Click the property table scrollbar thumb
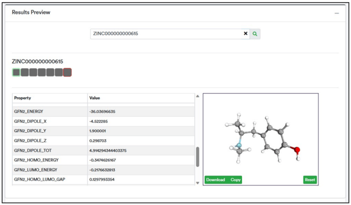 click(x=197, y=156)
